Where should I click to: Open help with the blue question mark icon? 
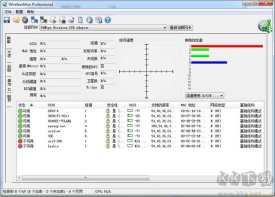tap(108, 20)
